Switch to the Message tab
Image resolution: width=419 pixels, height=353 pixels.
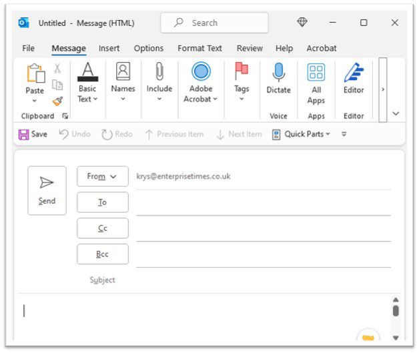(x=69, y=48)
